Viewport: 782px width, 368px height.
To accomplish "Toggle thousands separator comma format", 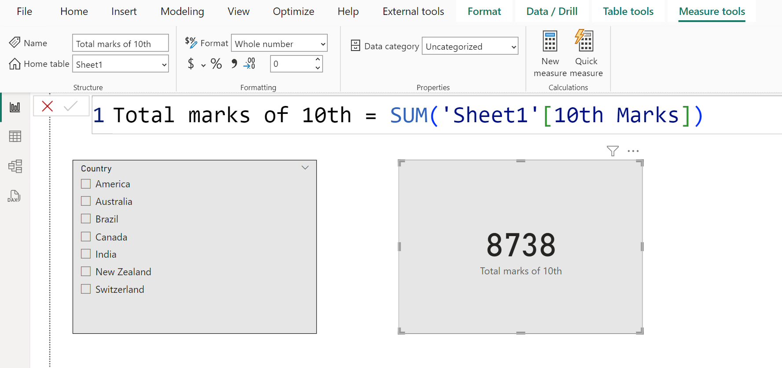I will [x=234, y=64].
